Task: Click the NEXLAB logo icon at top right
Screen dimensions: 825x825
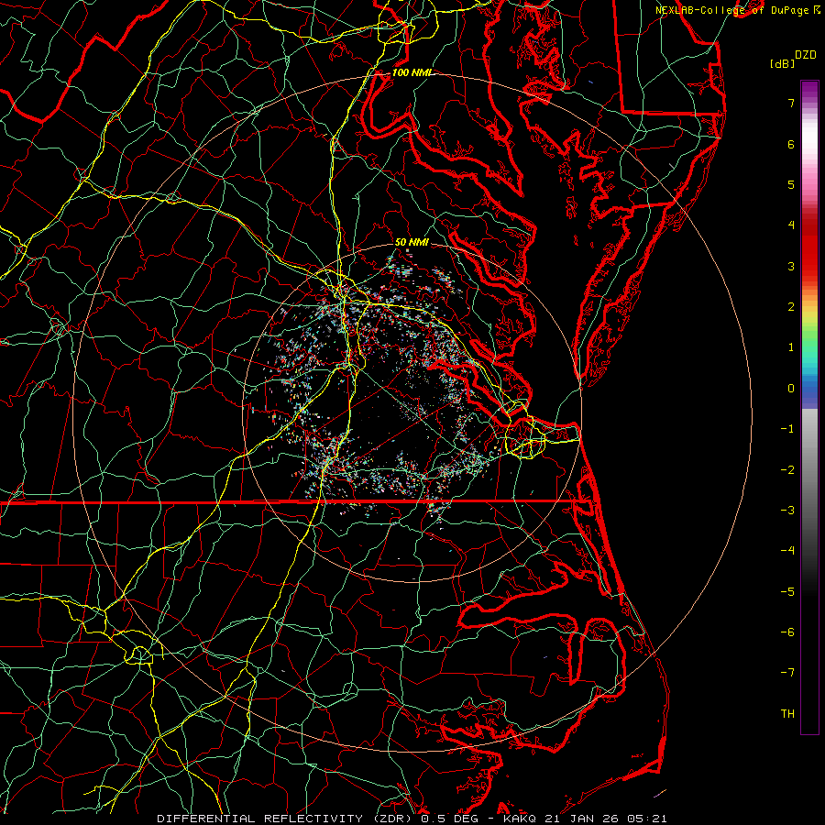Action: coord(816,9)
